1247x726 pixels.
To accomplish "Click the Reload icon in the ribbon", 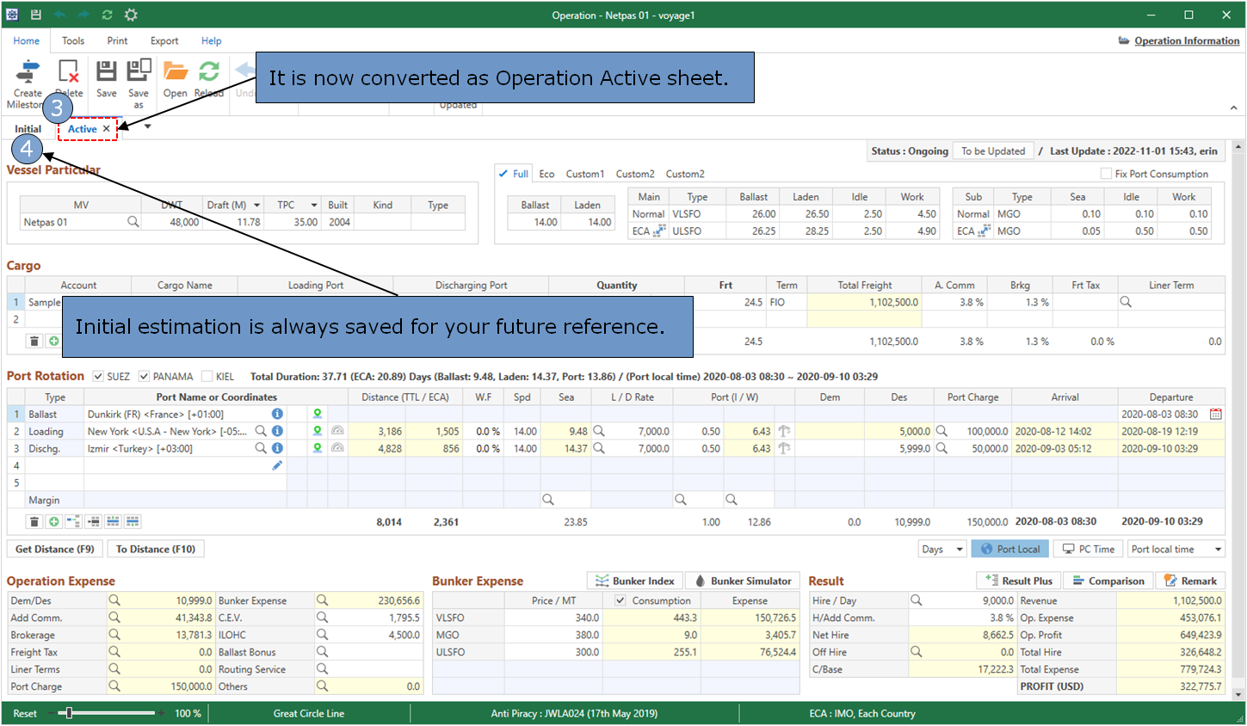I will 209,71.
